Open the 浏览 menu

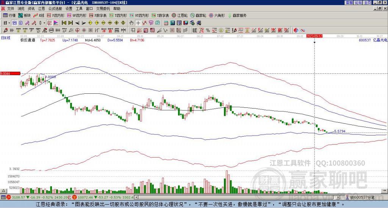[x=21, y=9]
